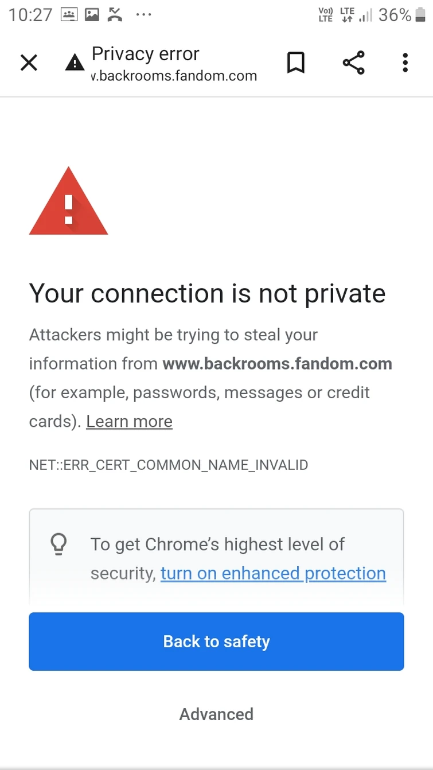Screen dimensions: 433x770
Task: Open the Chrome overflow menu
Action: [405, 63]
